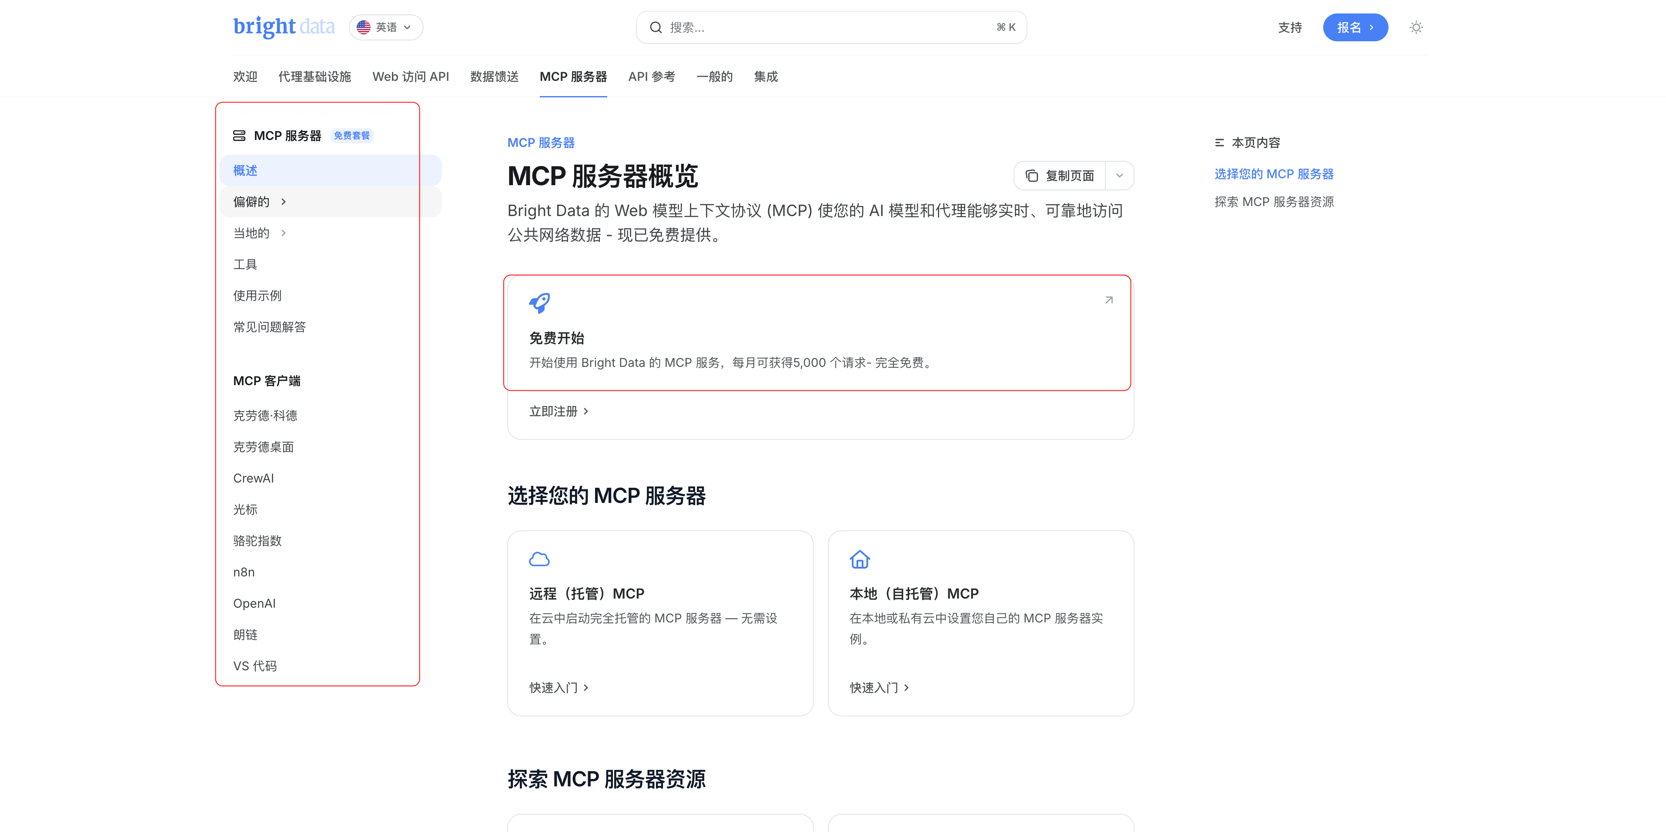Click 快速入门 under 本地（自托管）MCP

[879, 687]
